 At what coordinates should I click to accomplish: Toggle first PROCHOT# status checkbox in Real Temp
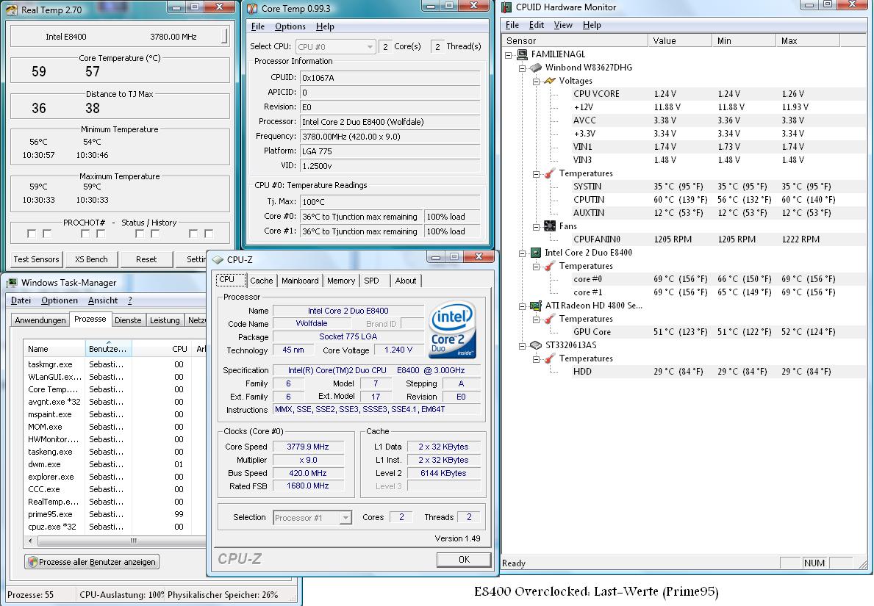(x=32, y=234)
